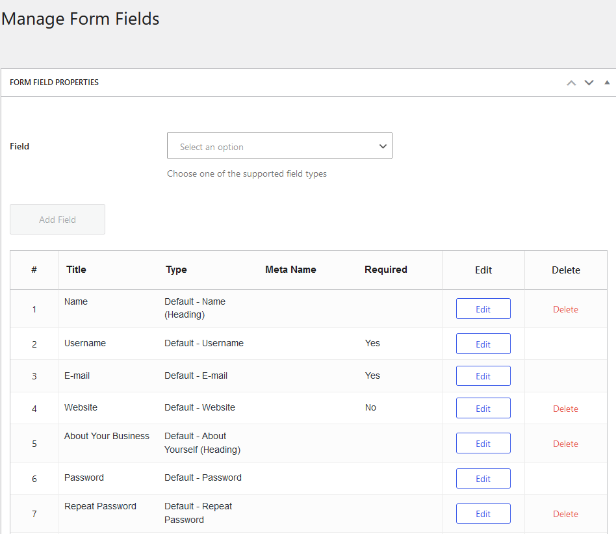Delete the Repeat Password field
616x534 pixels.
point(565,514)
